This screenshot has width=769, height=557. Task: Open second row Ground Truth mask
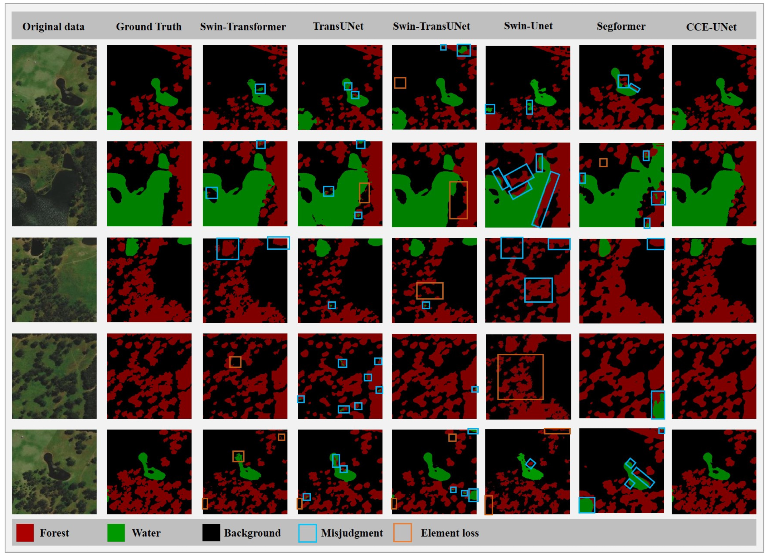[x=149, y=183]
